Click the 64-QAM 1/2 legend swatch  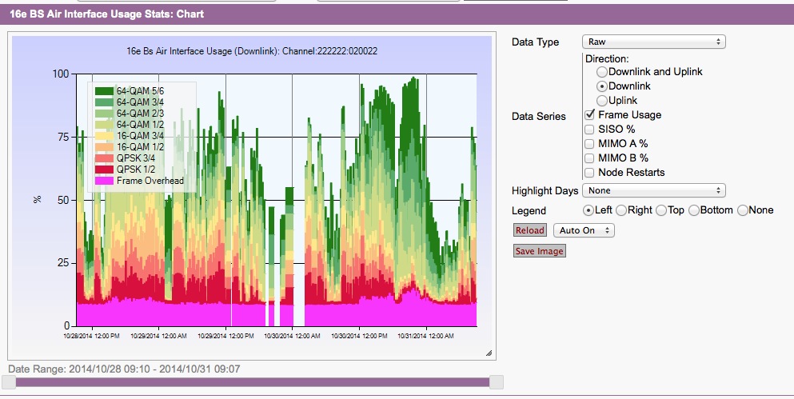click(104, 125)
